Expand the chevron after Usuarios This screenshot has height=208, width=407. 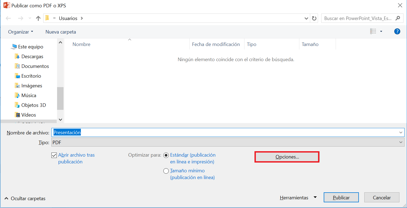click(x=82, y=18)
